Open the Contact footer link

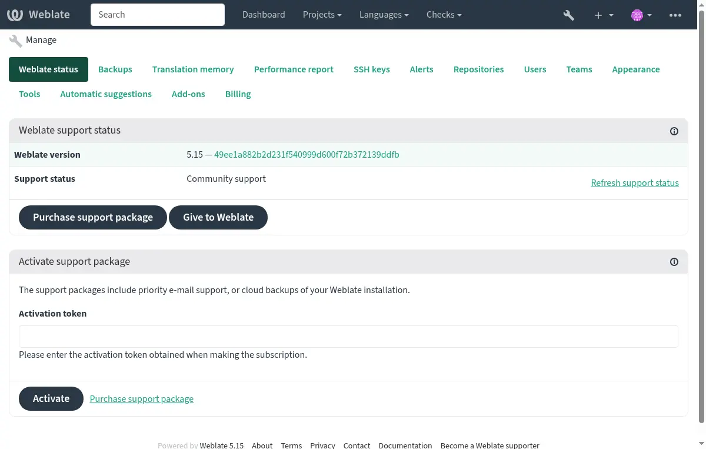[x=357, y=445]
